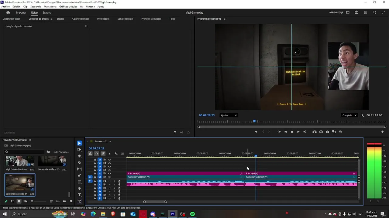Select the Slip tool
Screen dimensions: 389x218
tap(79, 169)
